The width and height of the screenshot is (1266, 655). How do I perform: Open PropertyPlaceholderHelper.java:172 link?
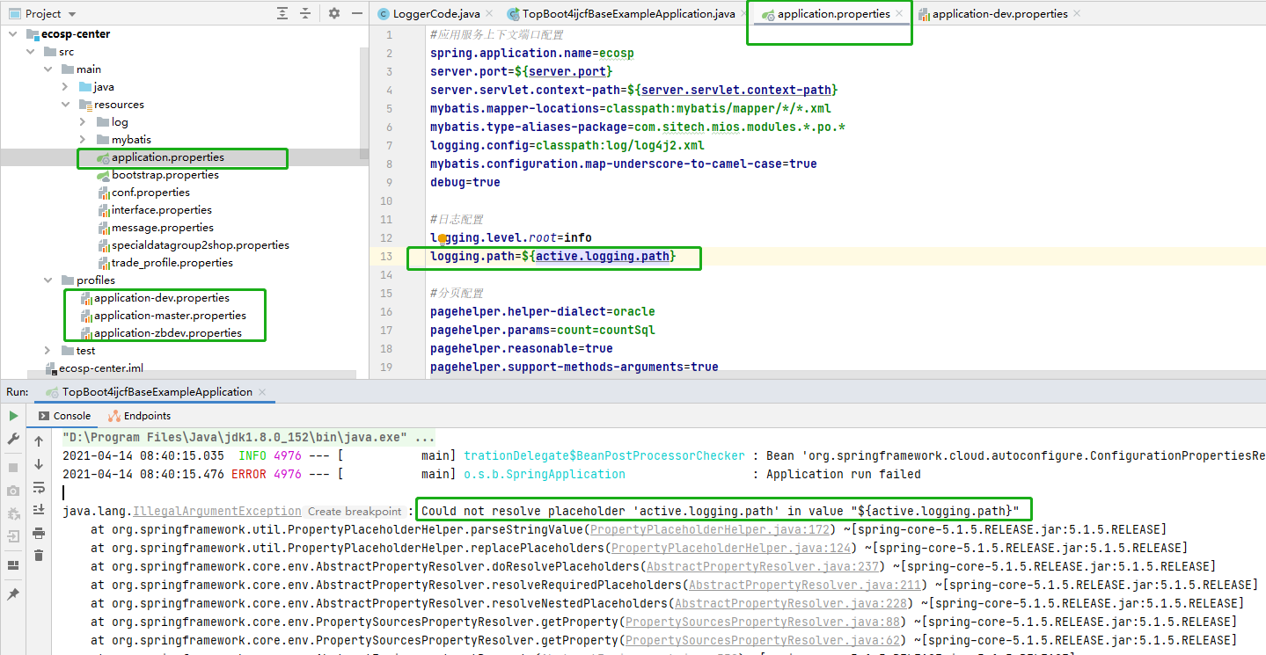point(709,529)
